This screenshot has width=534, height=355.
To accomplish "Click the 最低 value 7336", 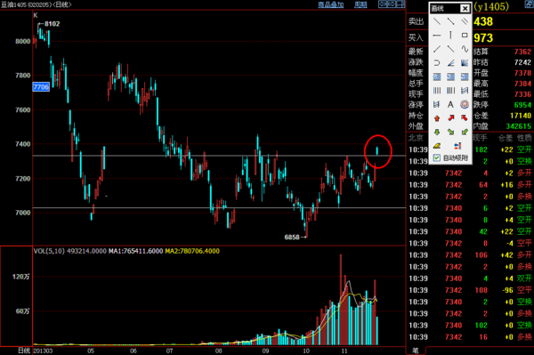I will click(522, 94).
